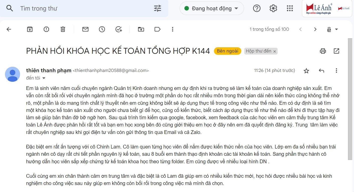The width and height of the screenshot is (354, 192).
Task: Delete this email with the trash icon
Action: (63, 29)
